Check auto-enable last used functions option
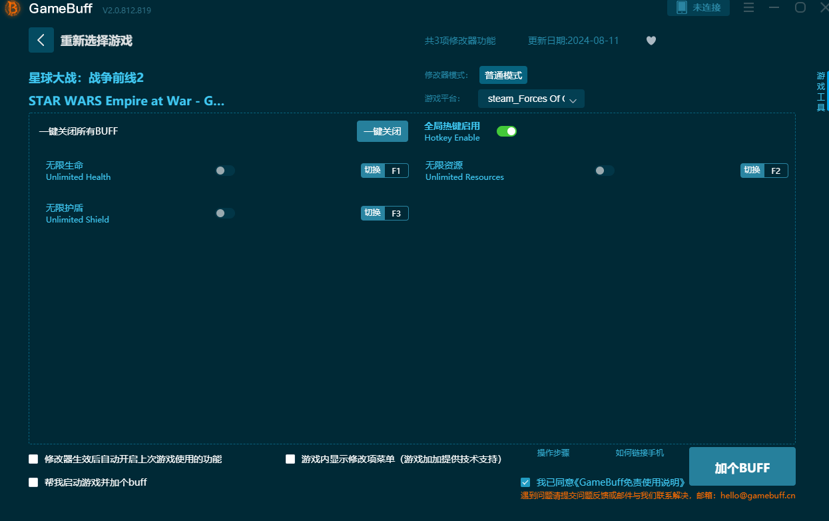The width and height of the screenshot is (829, 521). click(x=33, y=459)
